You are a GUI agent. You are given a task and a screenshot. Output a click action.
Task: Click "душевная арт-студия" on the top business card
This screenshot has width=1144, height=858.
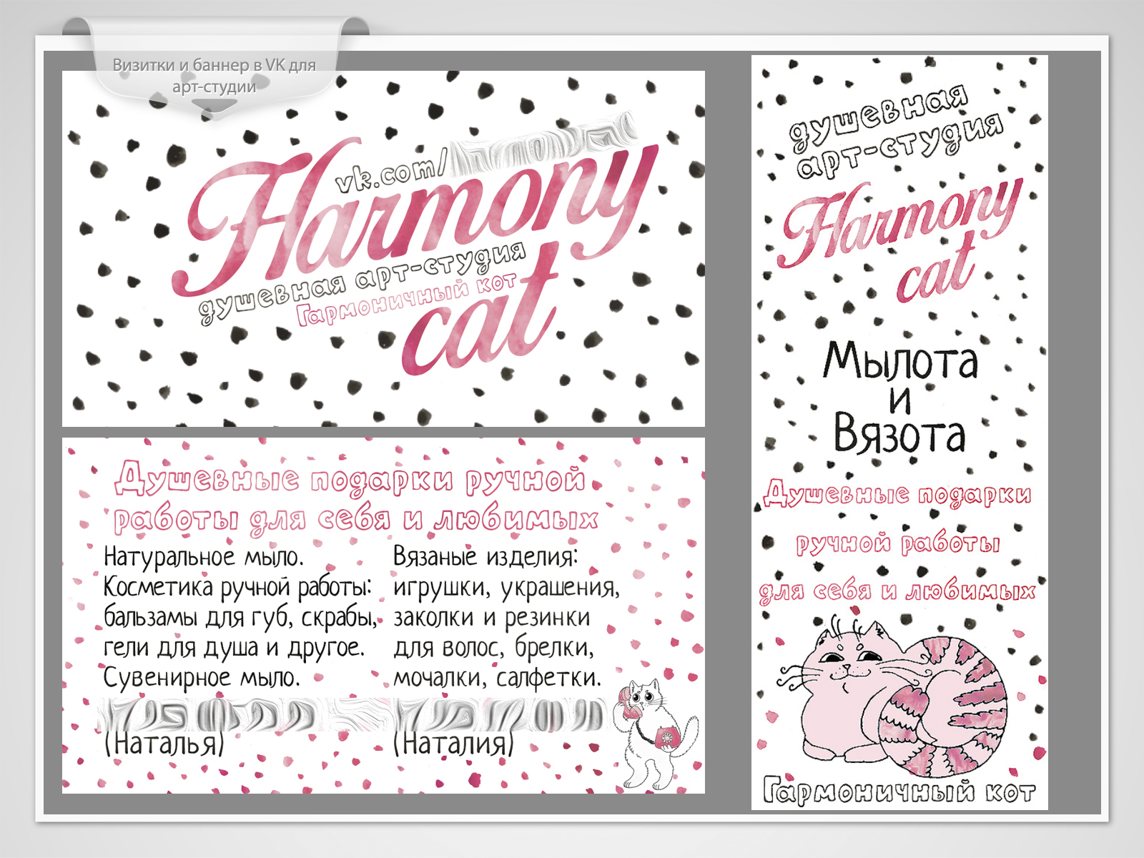coord(362,283)
